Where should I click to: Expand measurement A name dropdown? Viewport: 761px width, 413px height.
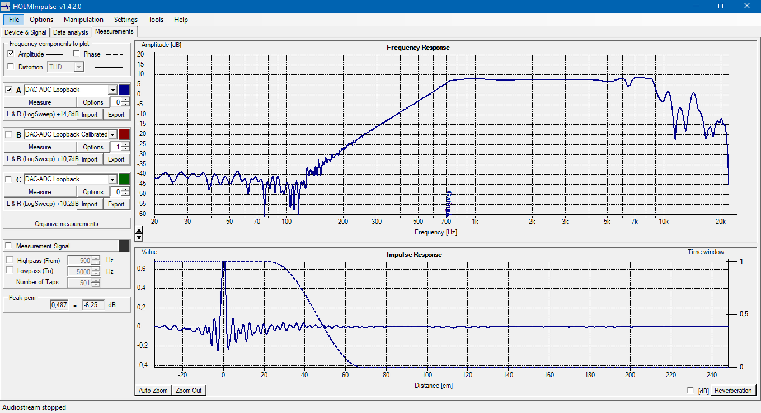click(x=112, y=90)
